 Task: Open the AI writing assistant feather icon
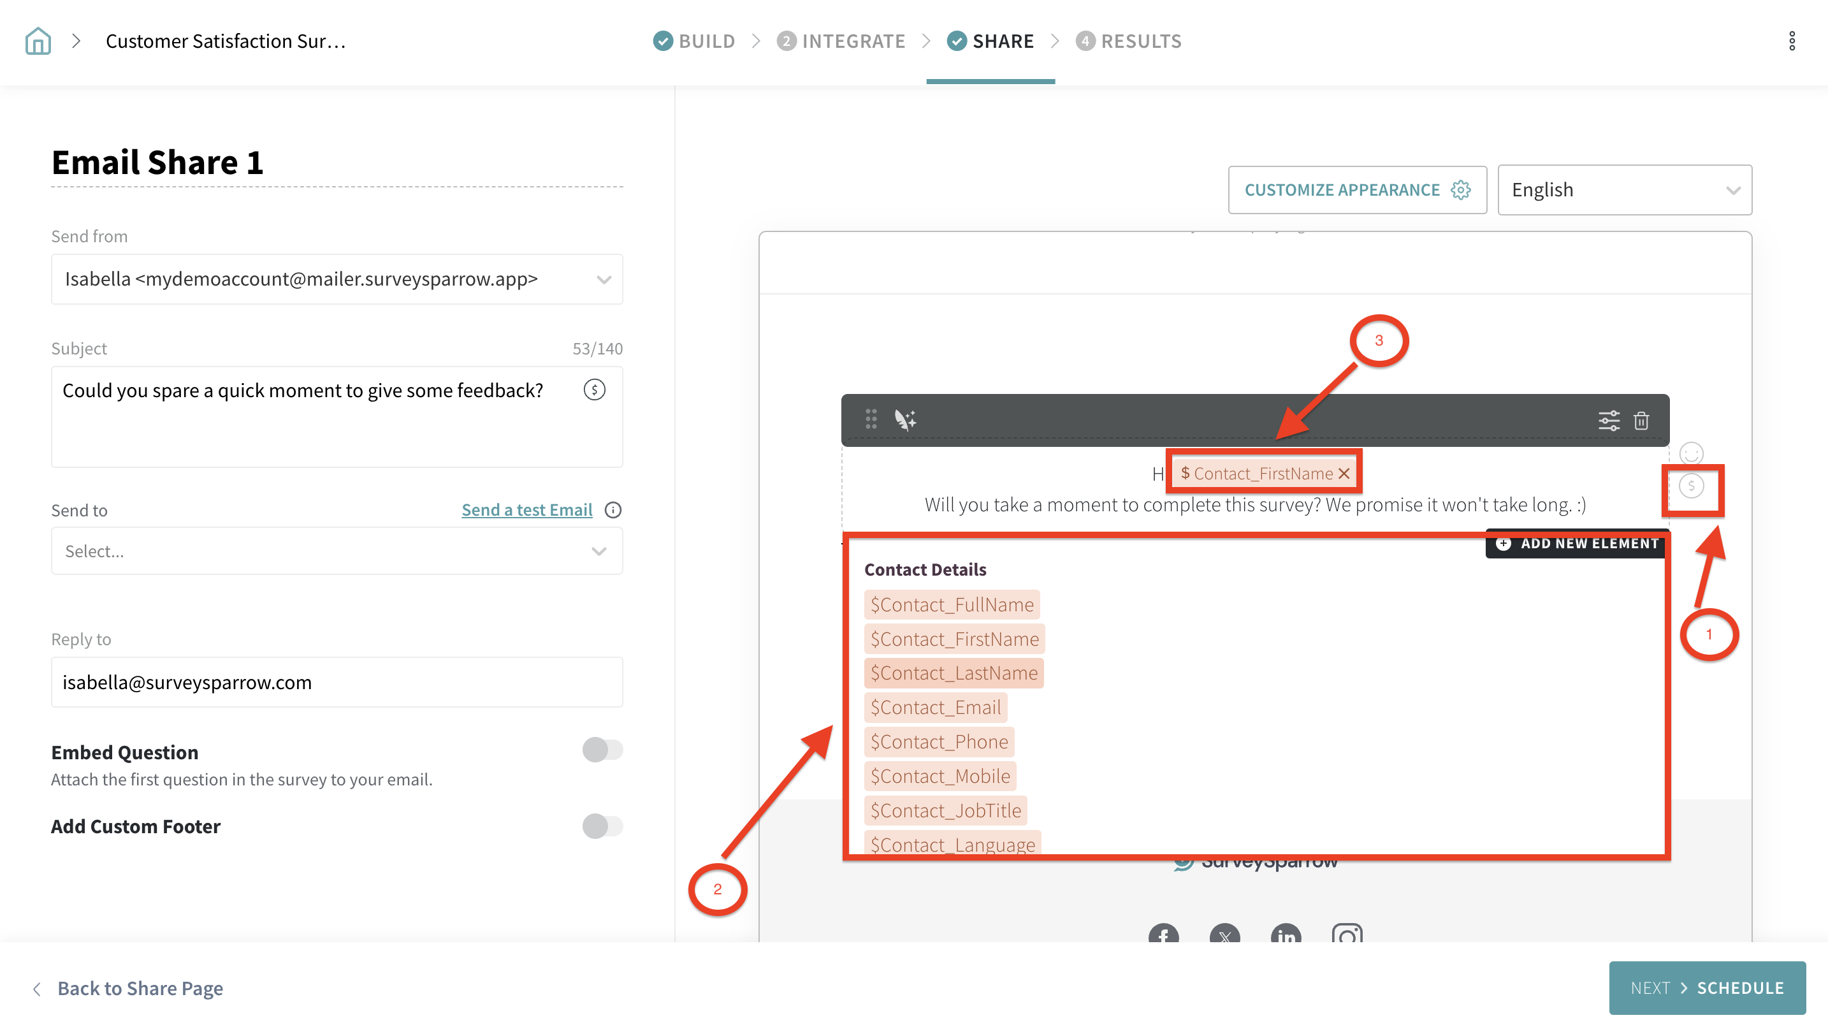[906, 419]
